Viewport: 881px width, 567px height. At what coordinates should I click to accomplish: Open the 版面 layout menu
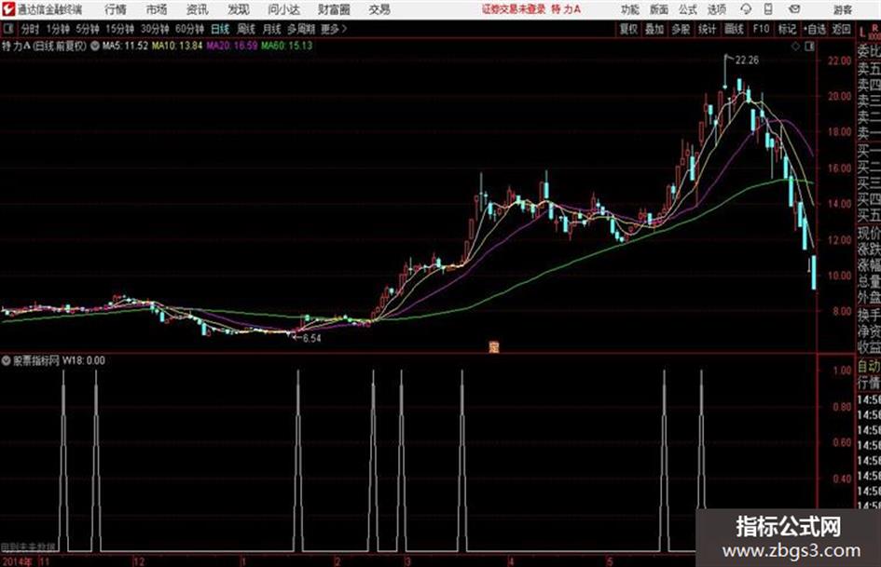658,9
